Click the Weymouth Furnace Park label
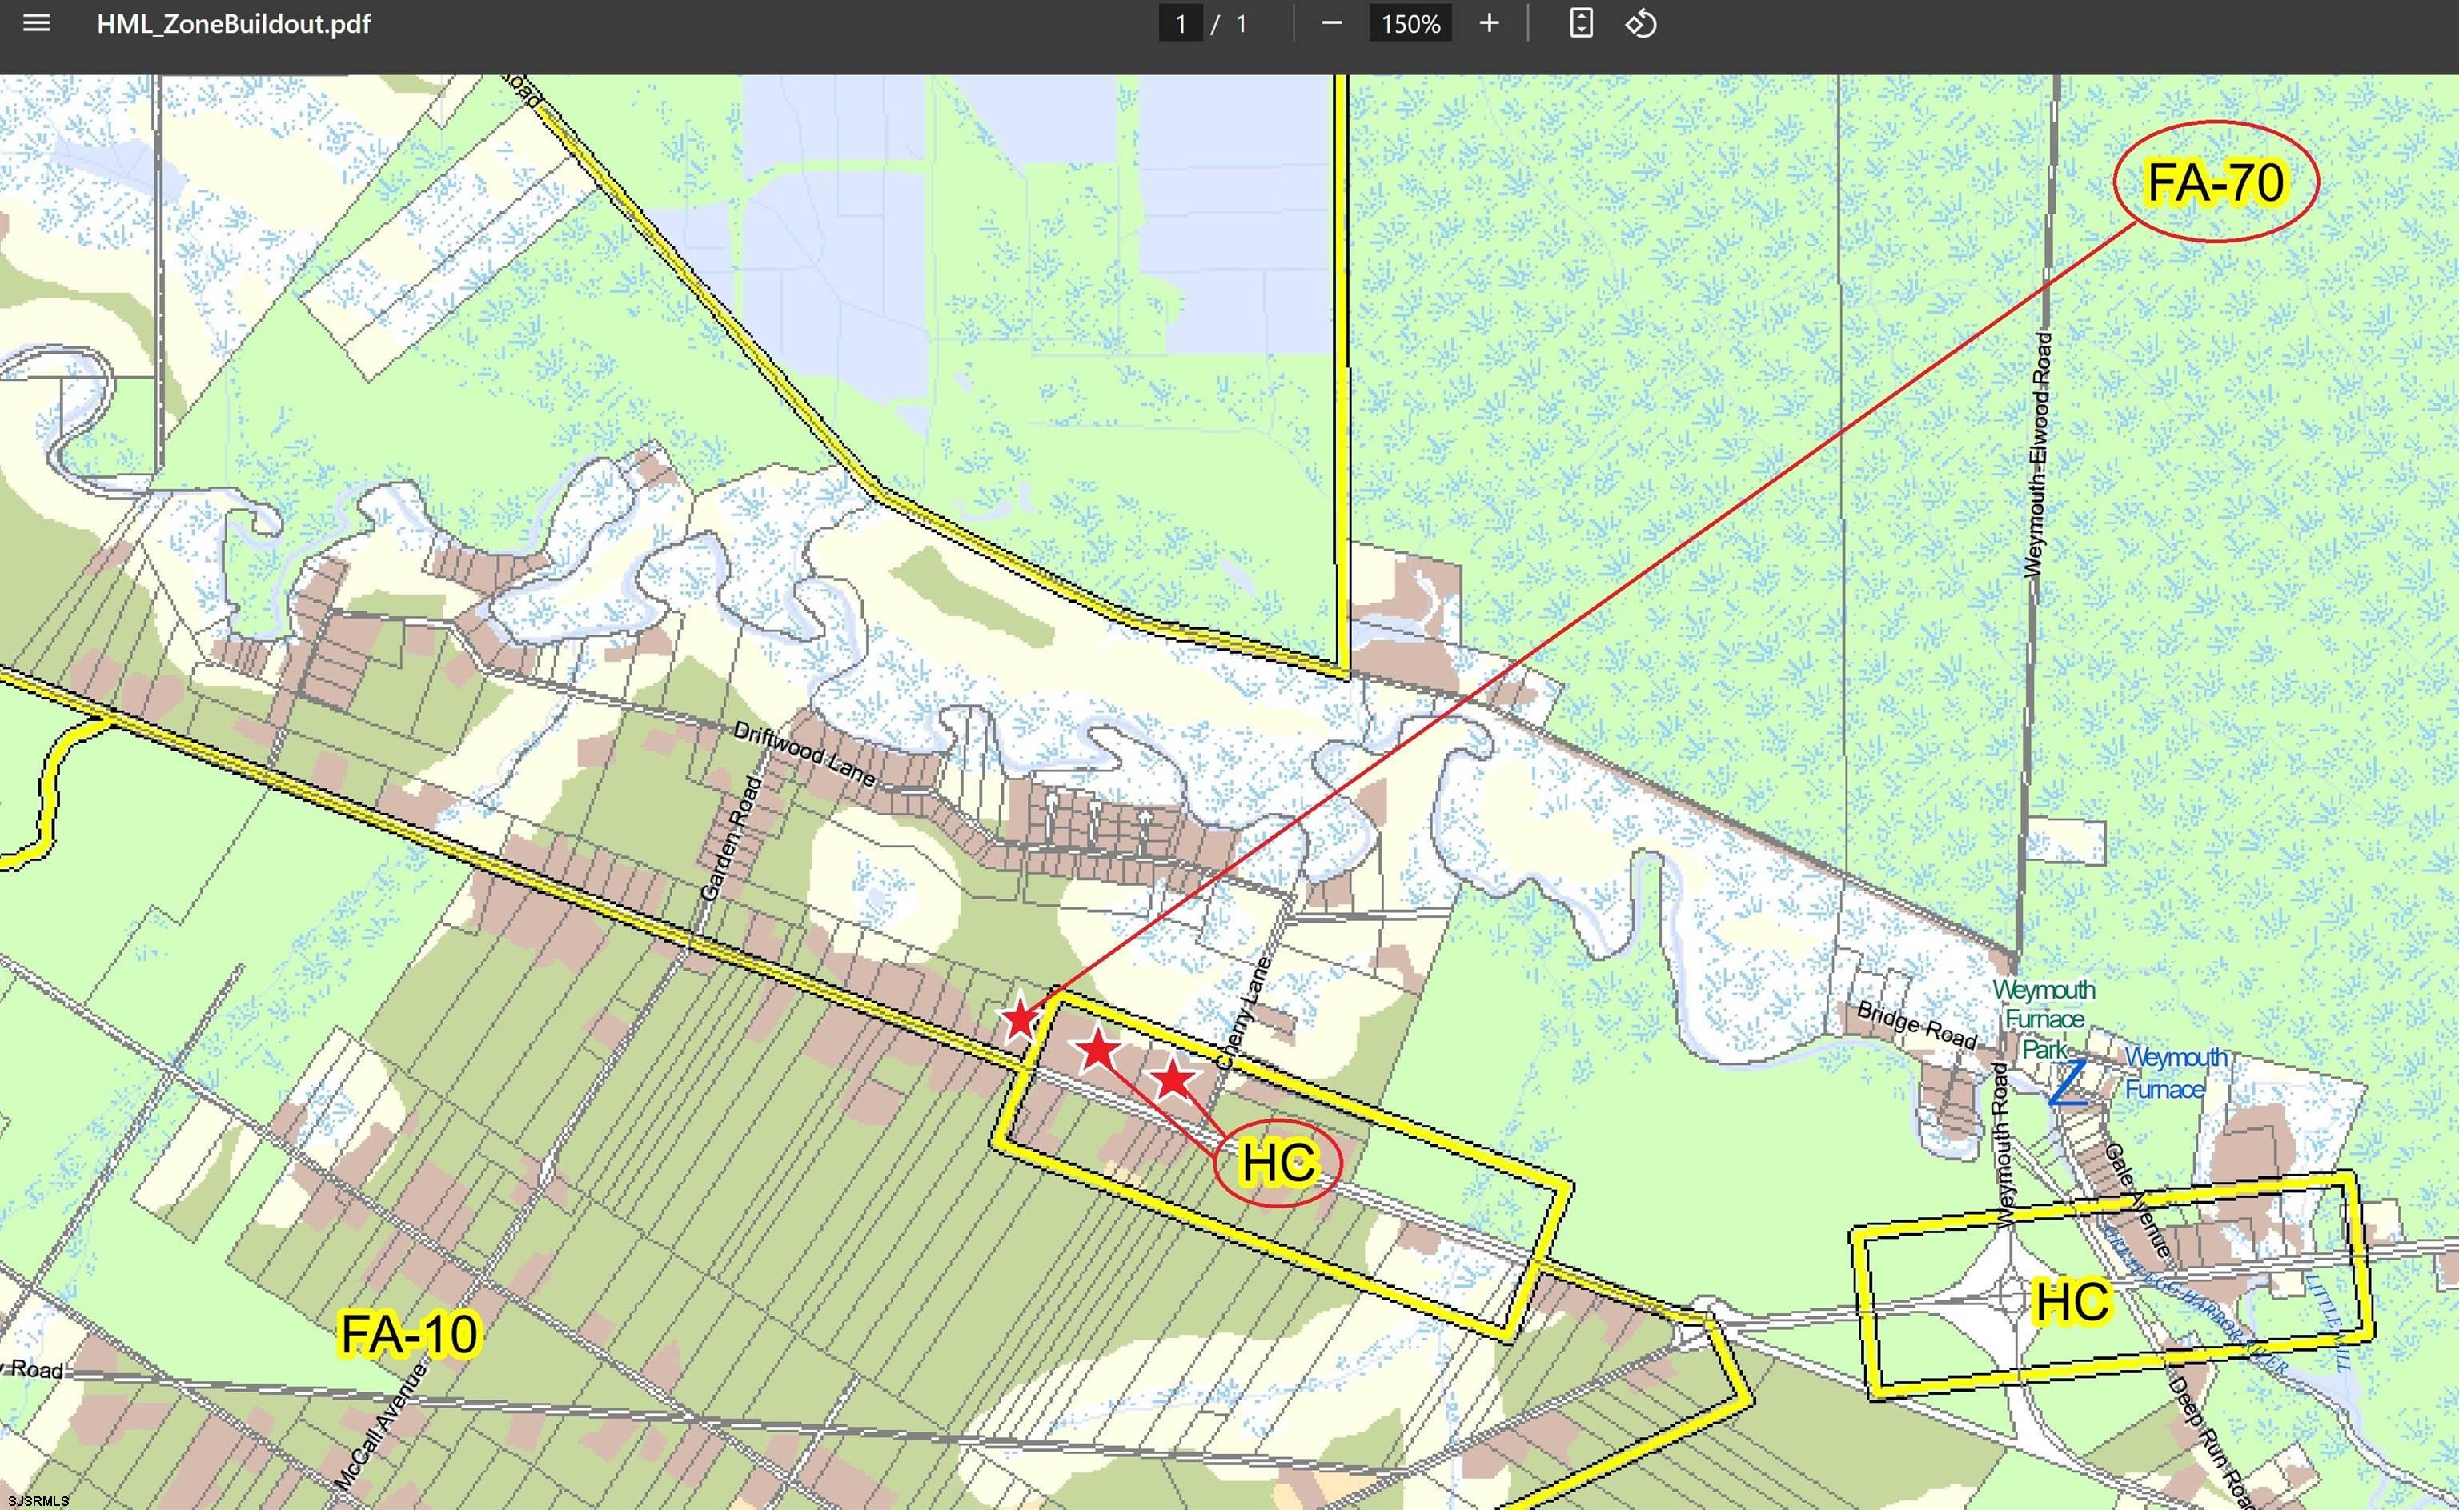This screenshot has width=2459, height=1510. [2044, 1019]
